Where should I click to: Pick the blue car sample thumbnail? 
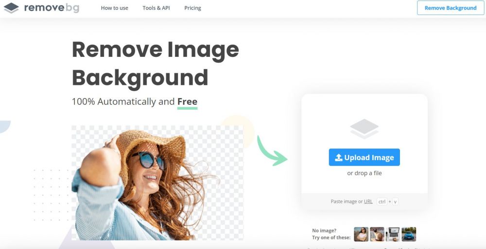[x=409, y=234]
